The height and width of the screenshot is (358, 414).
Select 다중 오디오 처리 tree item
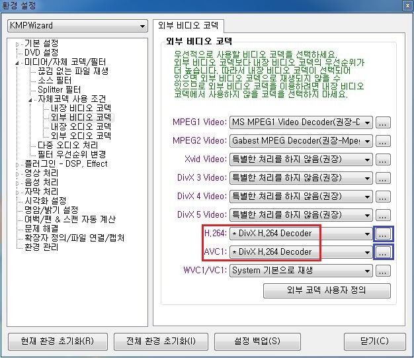[x=68, y=145]
